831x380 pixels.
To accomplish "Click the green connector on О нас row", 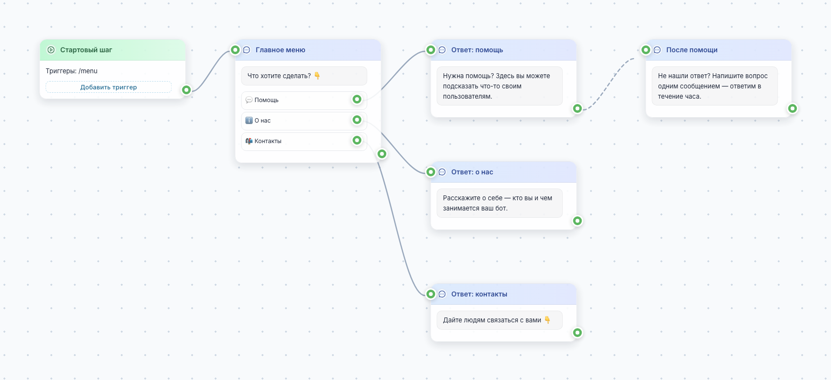I will tap(357, 120).
